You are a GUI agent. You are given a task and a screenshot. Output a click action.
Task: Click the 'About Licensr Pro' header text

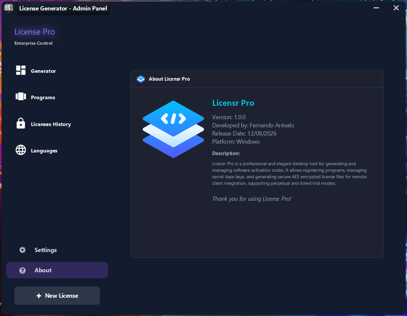[x=169, y=79]
